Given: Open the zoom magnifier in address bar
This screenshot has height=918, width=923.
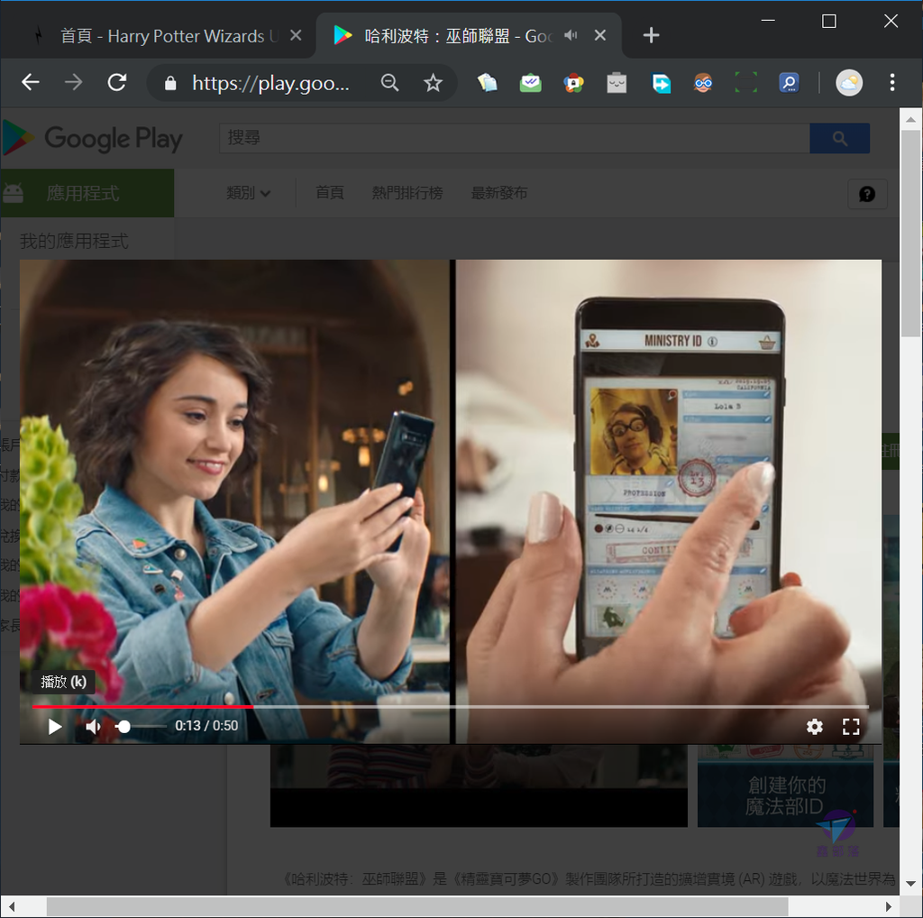Looking at the screenshot, I should click(x=389, y=82).
